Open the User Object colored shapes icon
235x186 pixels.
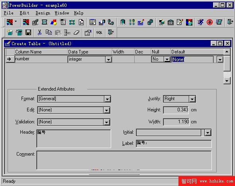[x=53, y=22]
